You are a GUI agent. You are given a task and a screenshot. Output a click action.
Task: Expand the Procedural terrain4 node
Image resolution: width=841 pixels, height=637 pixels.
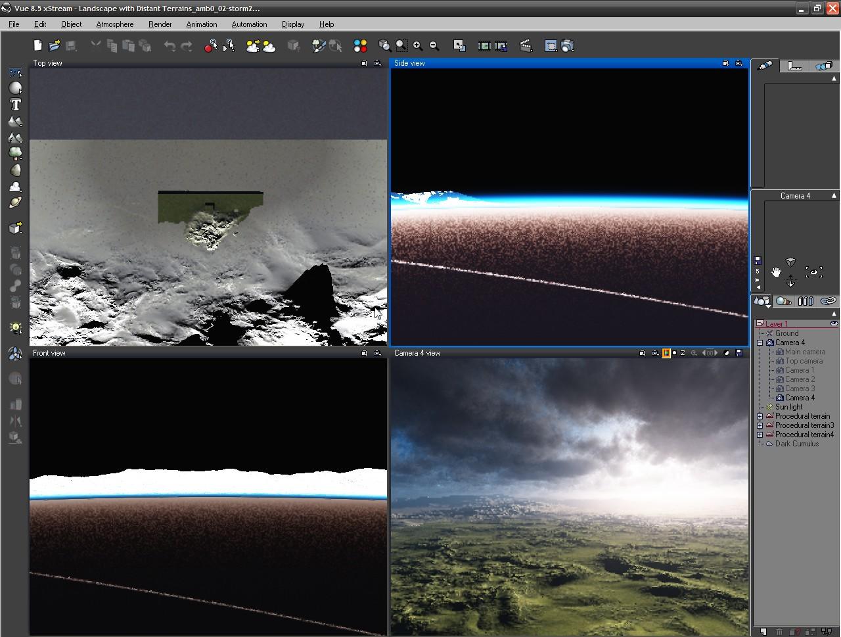[760, 435]
